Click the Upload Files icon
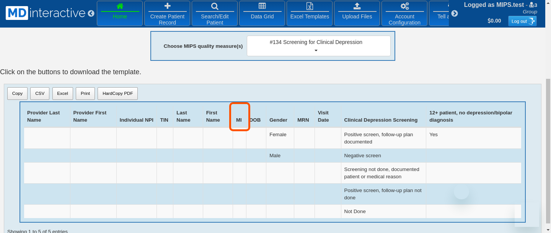This screenshot has height=233, width=551. pos(357,6)
